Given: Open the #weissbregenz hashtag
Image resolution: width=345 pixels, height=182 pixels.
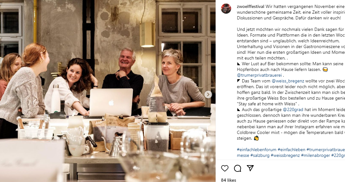Looking at the screenshot, I should [x=285, y=155].
